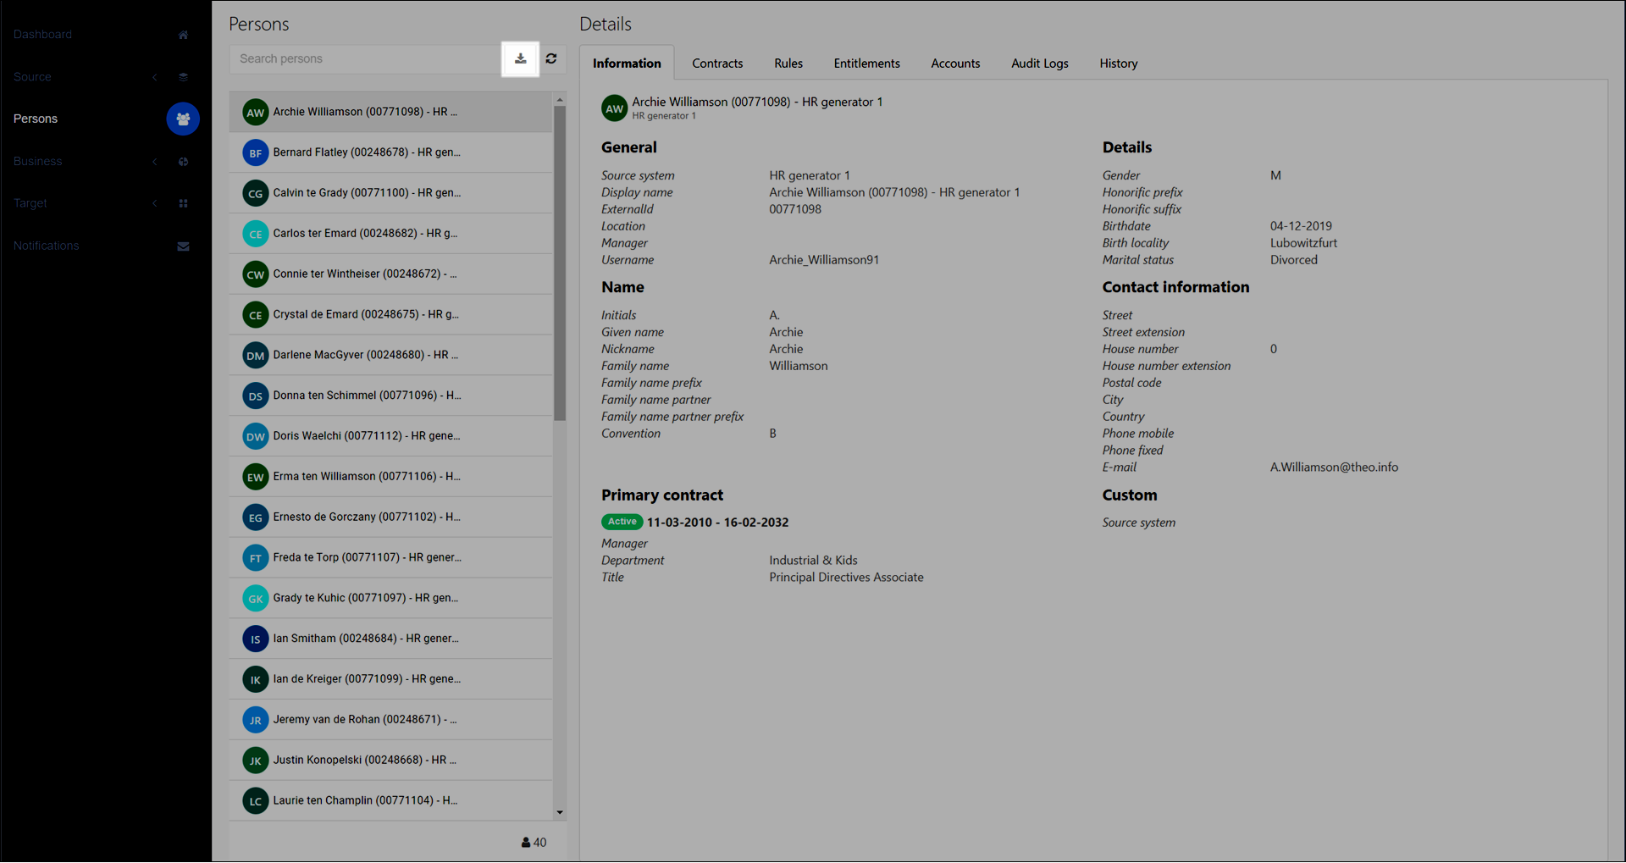Click the AW avatar in details header

(614, 108)
